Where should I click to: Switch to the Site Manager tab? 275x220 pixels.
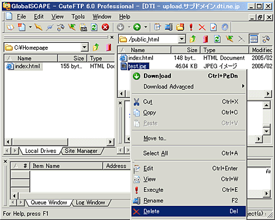[x=81, y=151]
